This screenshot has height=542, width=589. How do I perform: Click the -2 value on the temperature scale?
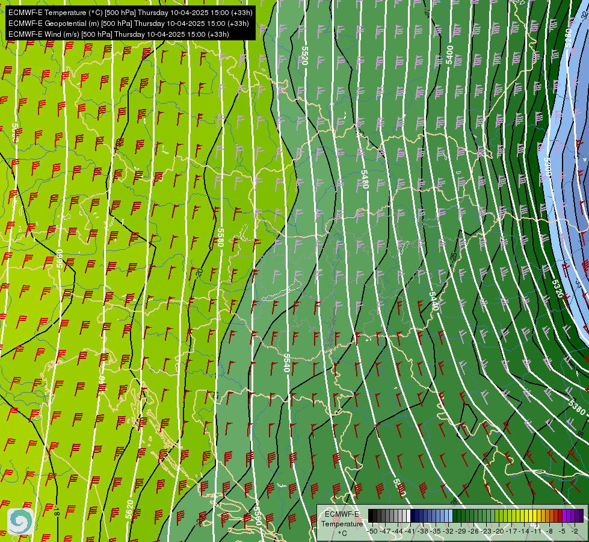click(575, 531)
